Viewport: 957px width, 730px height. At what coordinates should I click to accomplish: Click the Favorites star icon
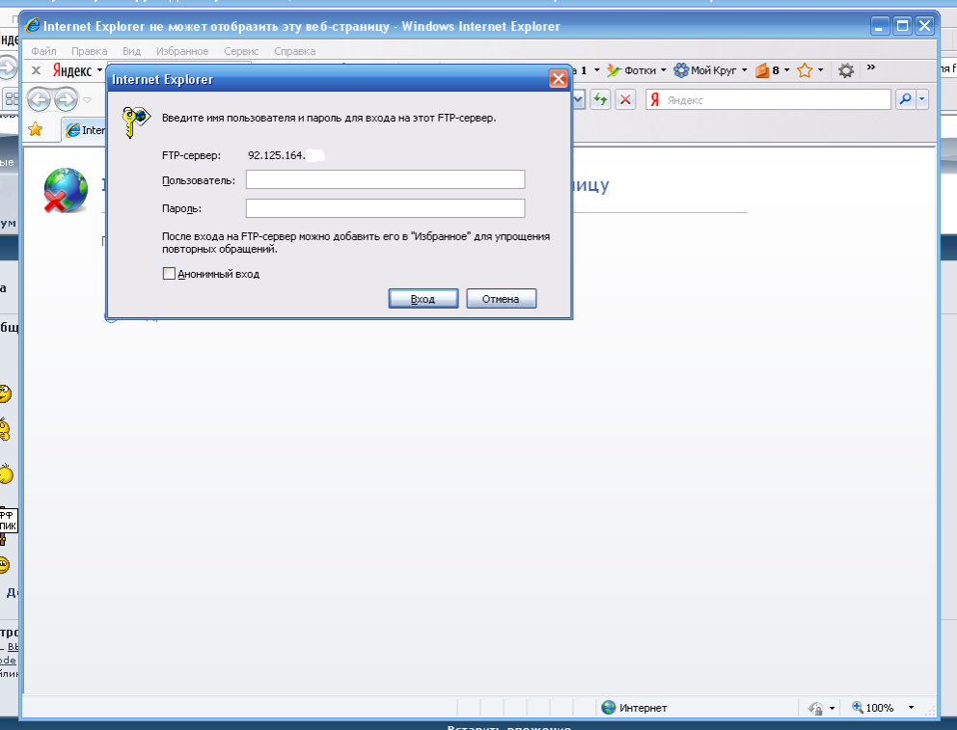tap(36, 129)
